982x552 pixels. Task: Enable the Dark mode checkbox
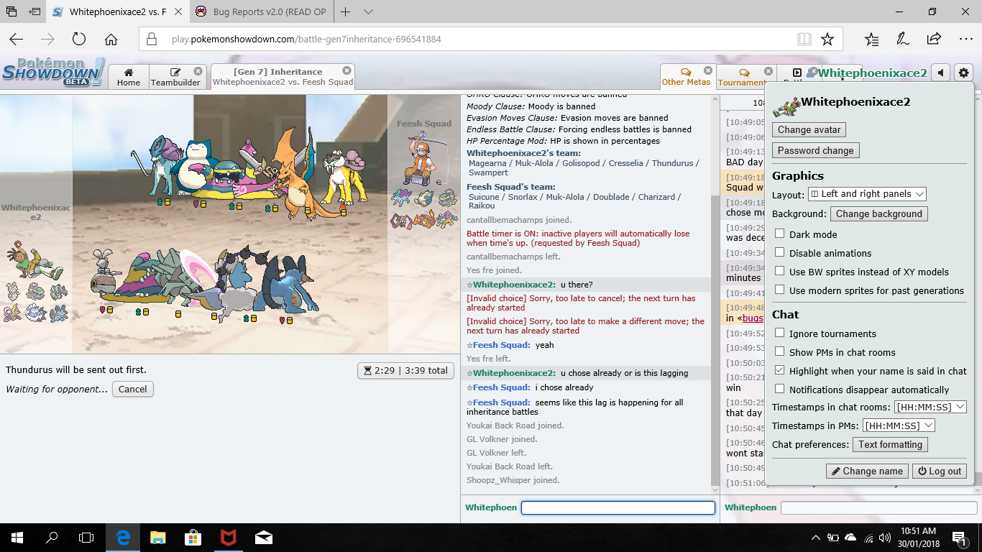(779, 234)
